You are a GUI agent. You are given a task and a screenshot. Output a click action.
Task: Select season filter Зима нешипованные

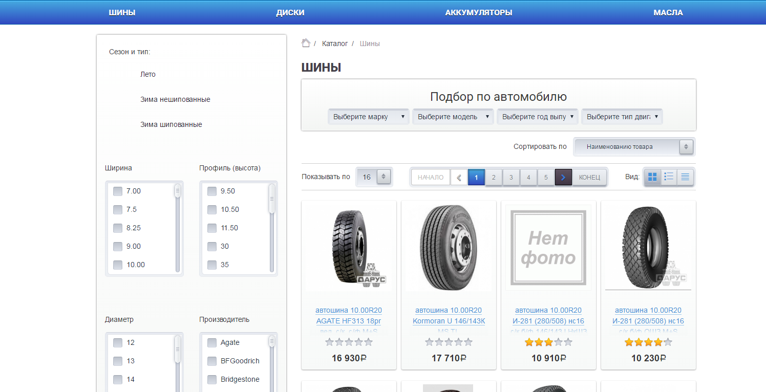pos(175,99)
